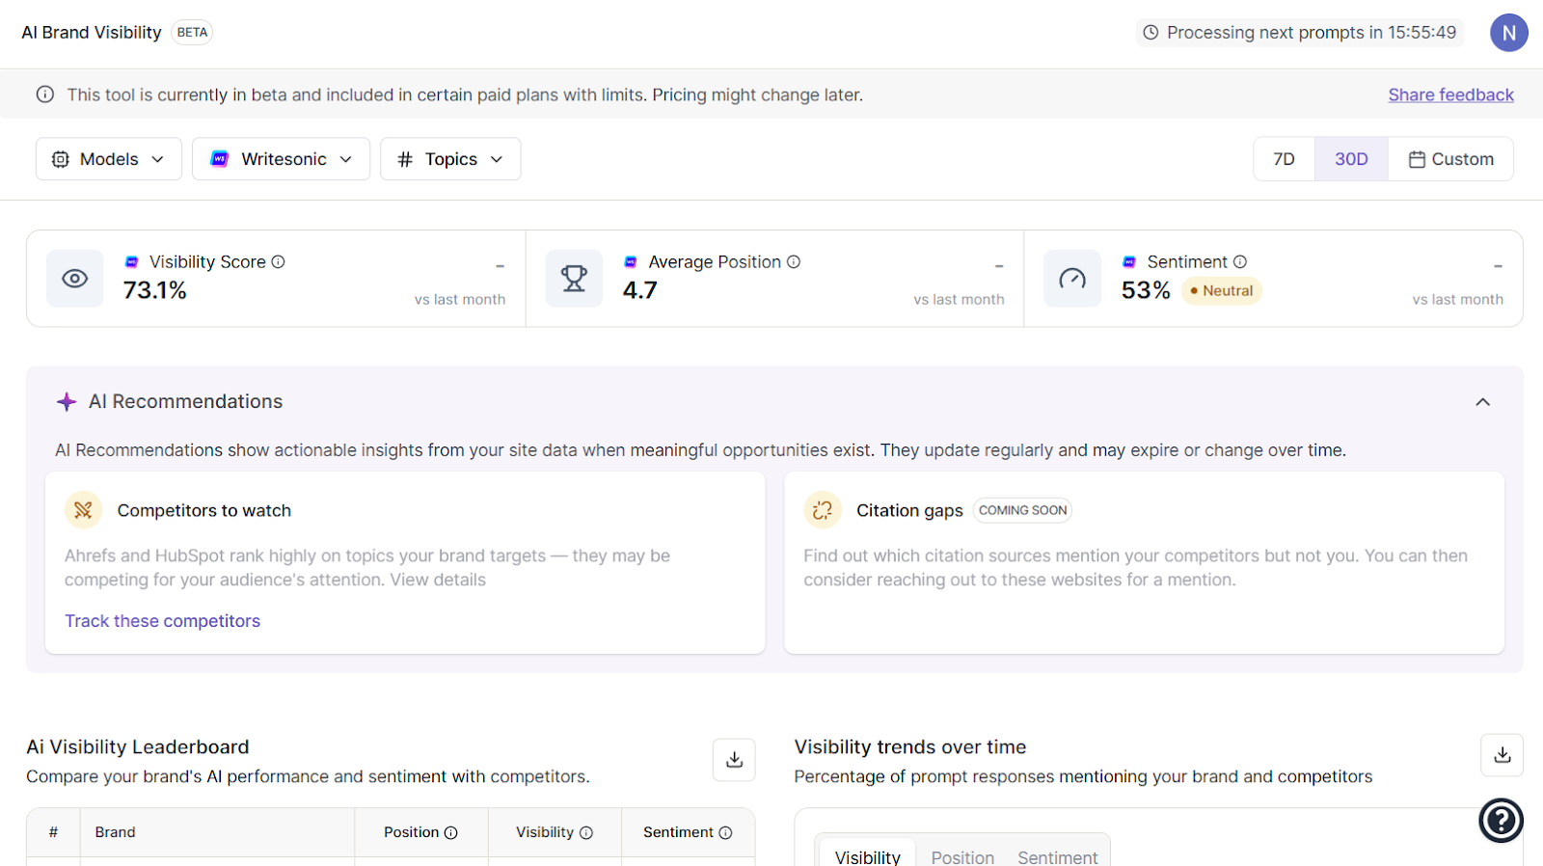Click the Visibility column header label
This screenshot has height=866, width=1543.
click(545, 832)
